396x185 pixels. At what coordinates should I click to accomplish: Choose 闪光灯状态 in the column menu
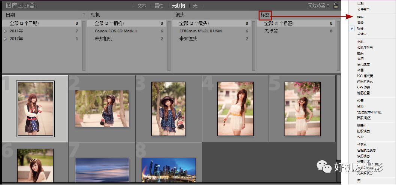tap(365, 82)
